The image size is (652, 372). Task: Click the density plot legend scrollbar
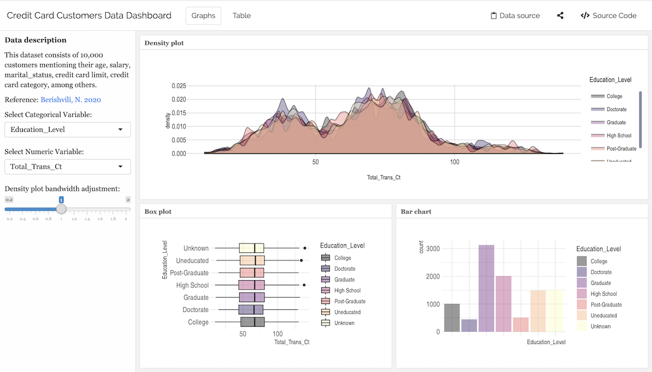pyautogui.click(x=640, y=119)
